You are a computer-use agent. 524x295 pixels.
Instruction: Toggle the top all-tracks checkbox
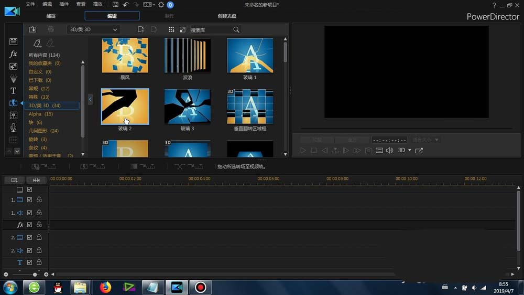[29, 189]
